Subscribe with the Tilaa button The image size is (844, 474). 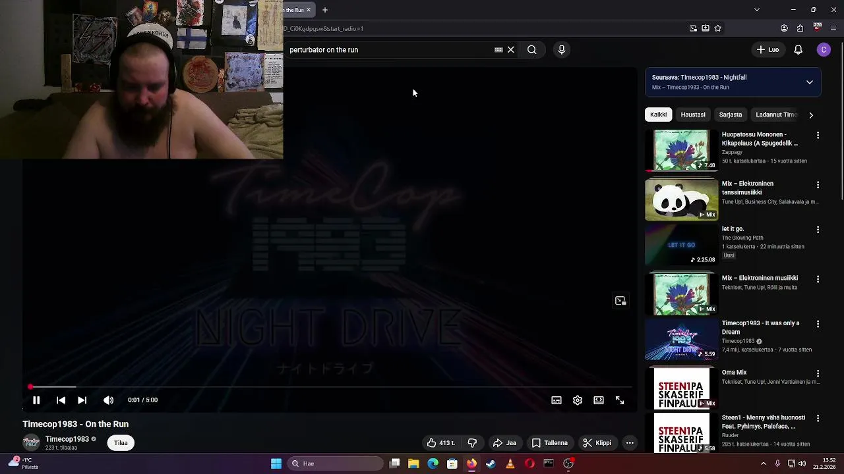(121, 443)
